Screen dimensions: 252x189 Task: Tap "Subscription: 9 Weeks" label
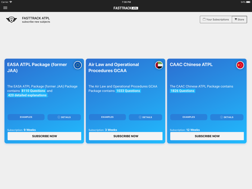pyautogui.click(x=21, y=130)
